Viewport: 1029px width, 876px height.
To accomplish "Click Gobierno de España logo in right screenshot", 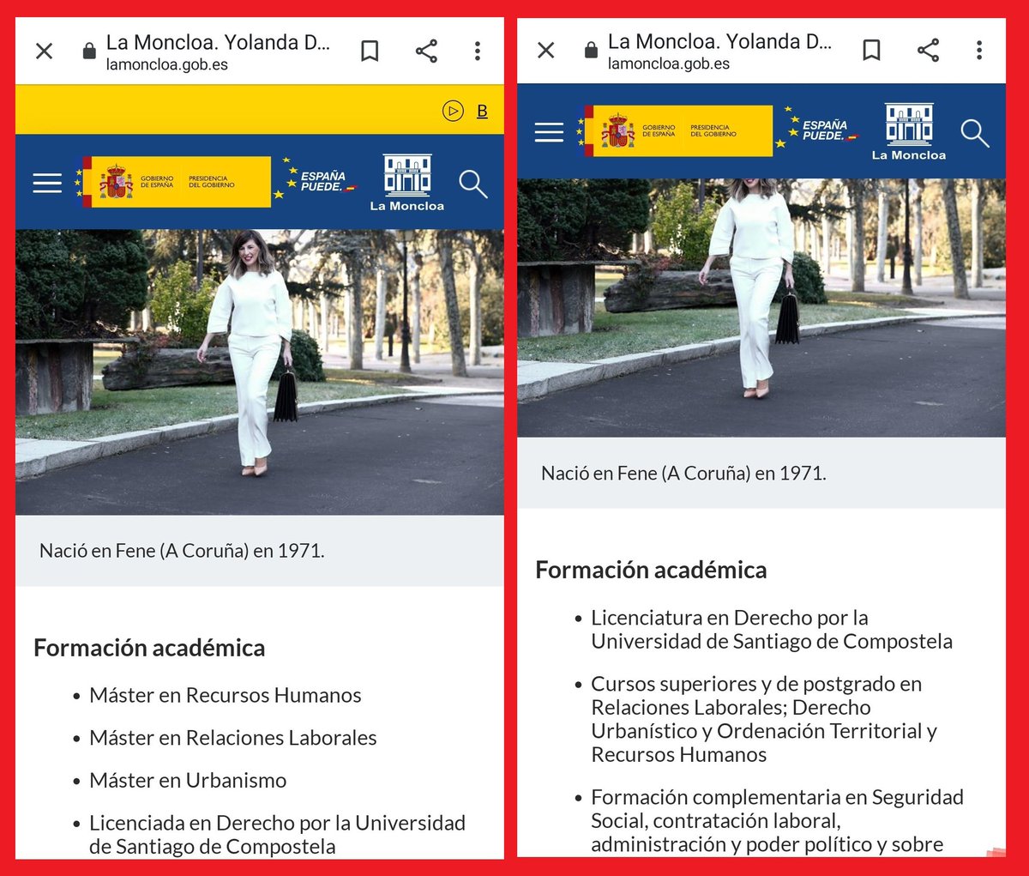I will [674, 131].
